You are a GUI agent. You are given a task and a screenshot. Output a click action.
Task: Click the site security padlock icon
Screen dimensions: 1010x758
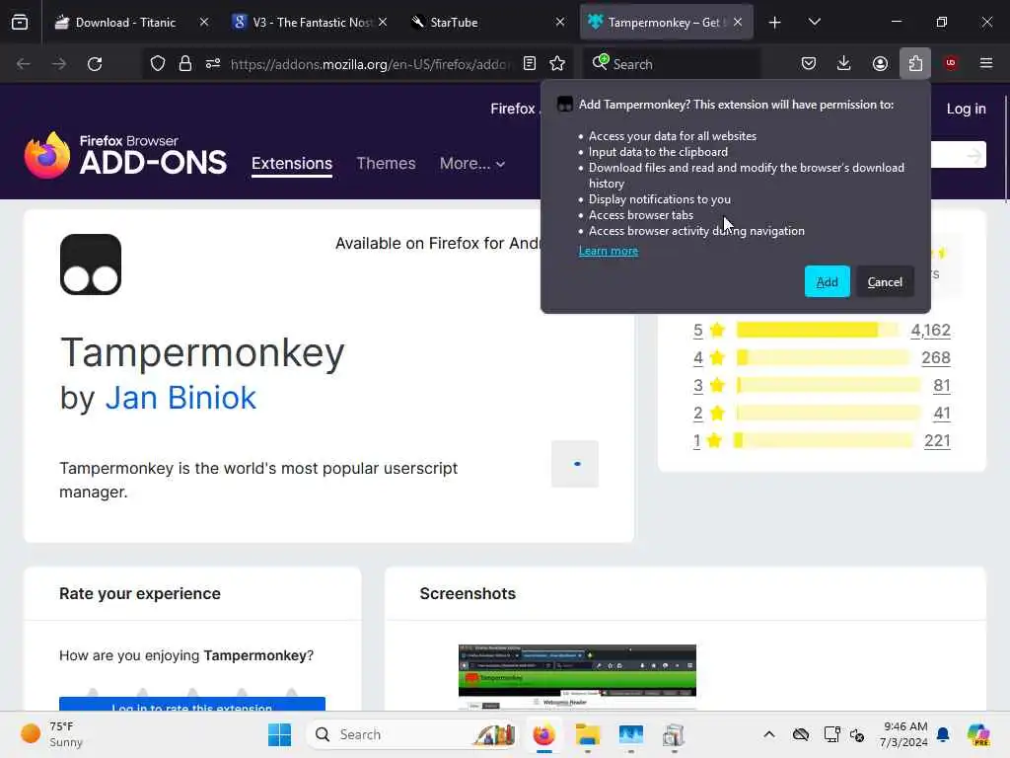tap(185, 64)
